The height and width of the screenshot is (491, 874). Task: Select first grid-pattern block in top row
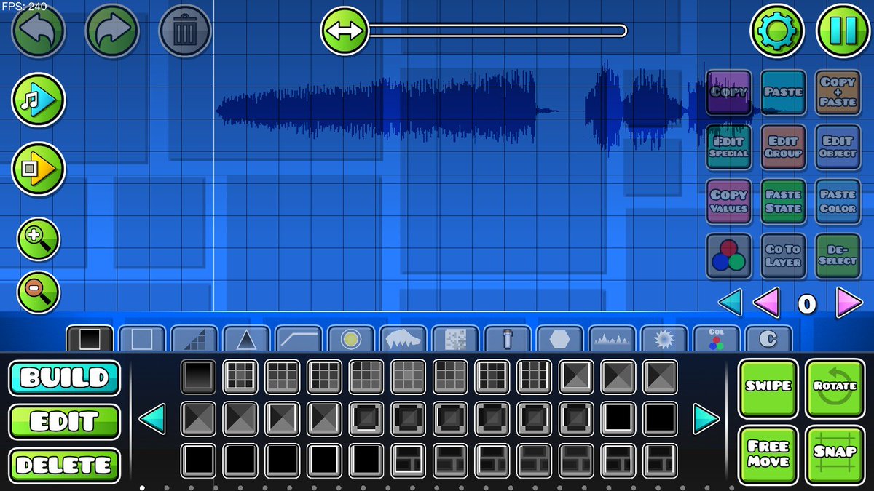tap(240, 377)
